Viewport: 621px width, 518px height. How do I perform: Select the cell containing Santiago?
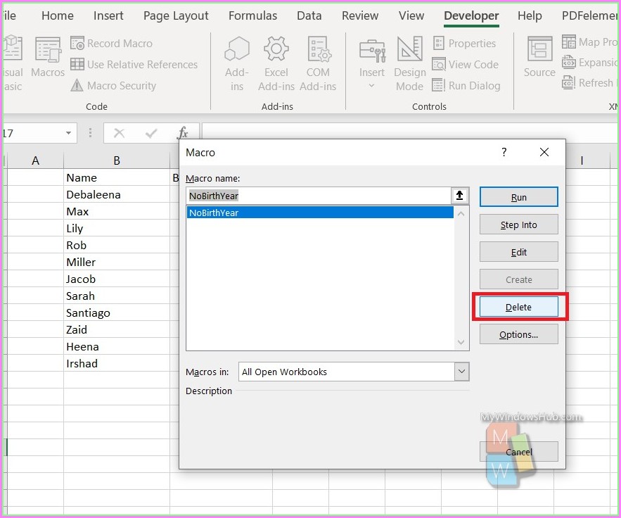click(117, 312)
